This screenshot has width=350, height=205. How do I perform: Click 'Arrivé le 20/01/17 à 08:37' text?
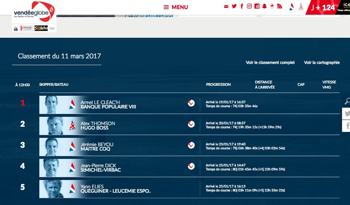click(x=225, y=123)
